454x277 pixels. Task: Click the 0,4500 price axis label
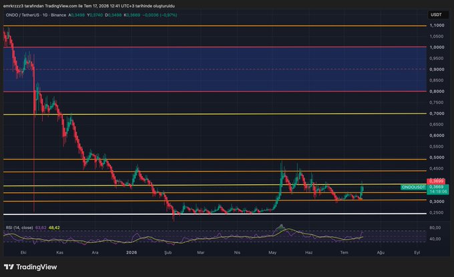[x=437, y=168]
